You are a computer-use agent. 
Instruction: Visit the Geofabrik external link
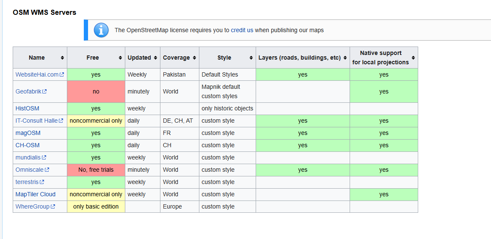tap(28, 91)
